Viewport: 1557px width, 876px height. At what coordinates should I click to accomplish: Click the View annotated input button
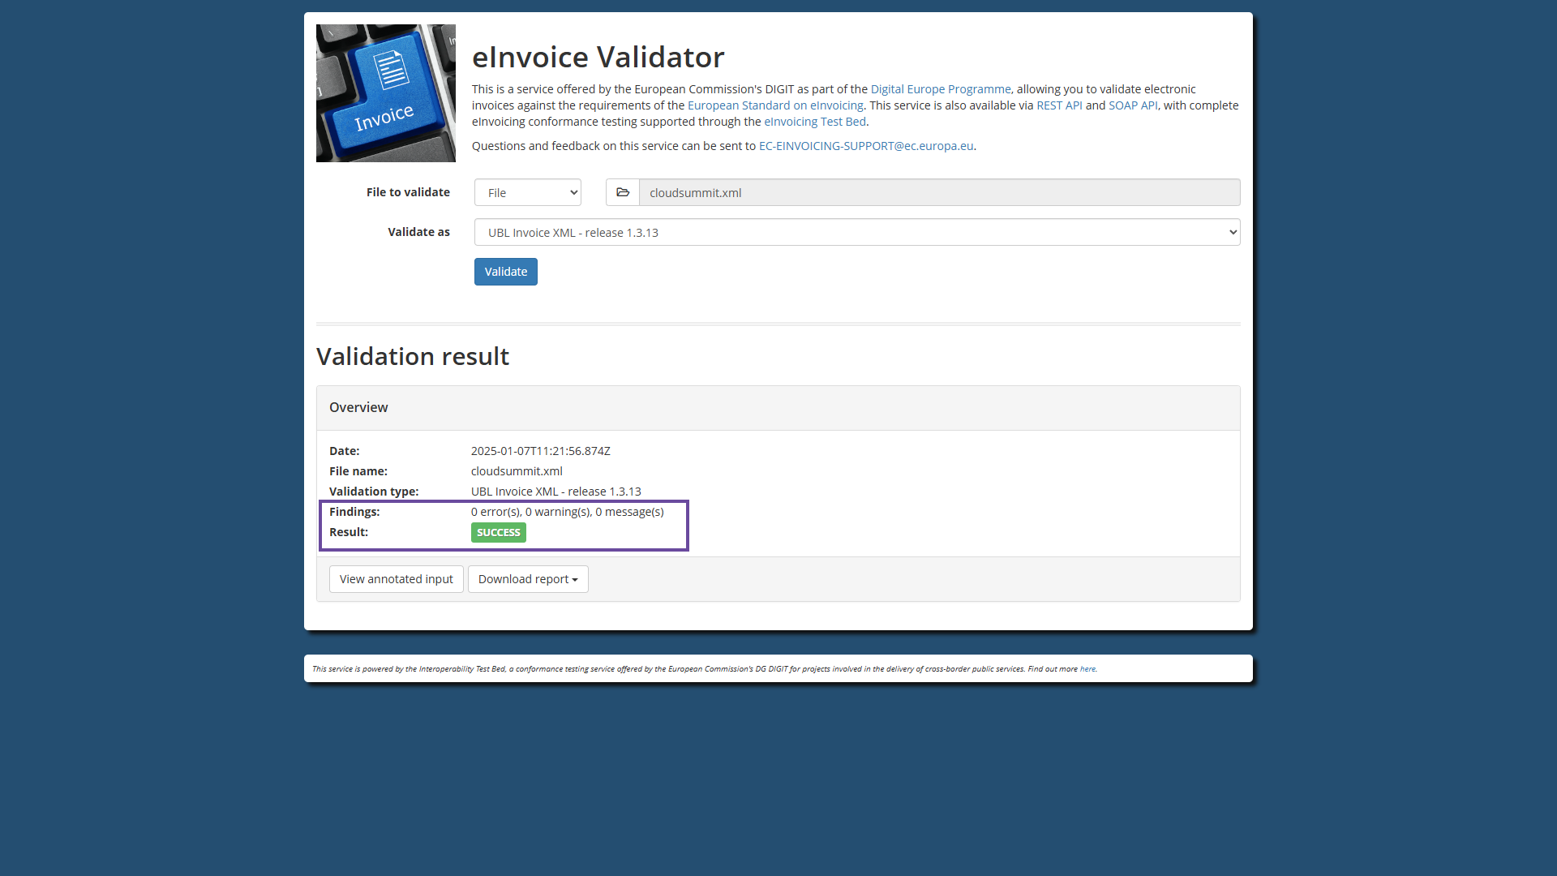pyautogui.click(x=396, y=578)
